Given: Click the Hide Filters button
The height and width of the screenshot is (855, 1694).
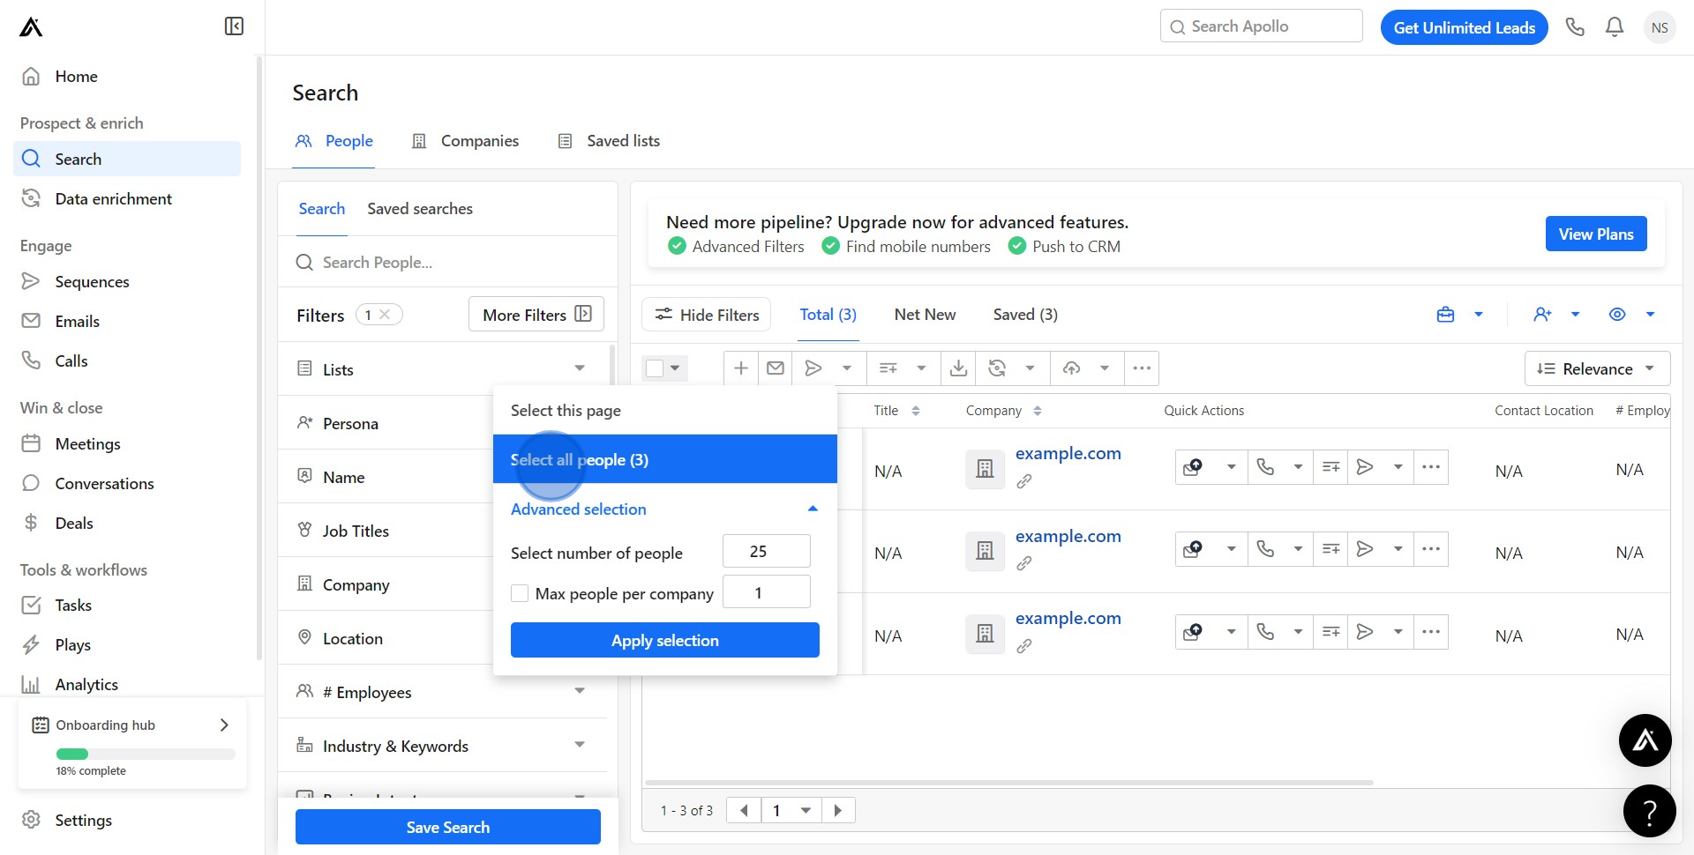Looking at the screenshot, I should (x=707, y=315).
